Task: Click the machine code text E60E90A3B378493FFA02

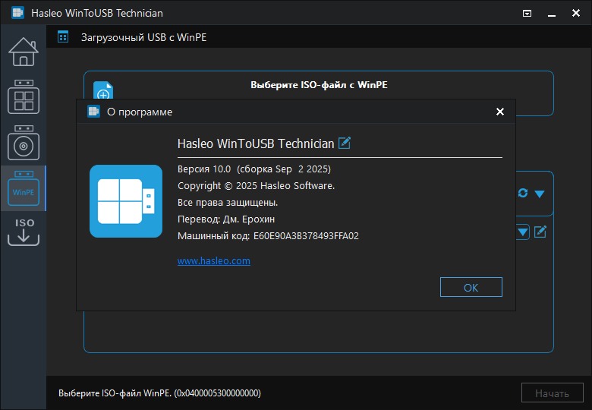Action: click(x=306, y=236)
